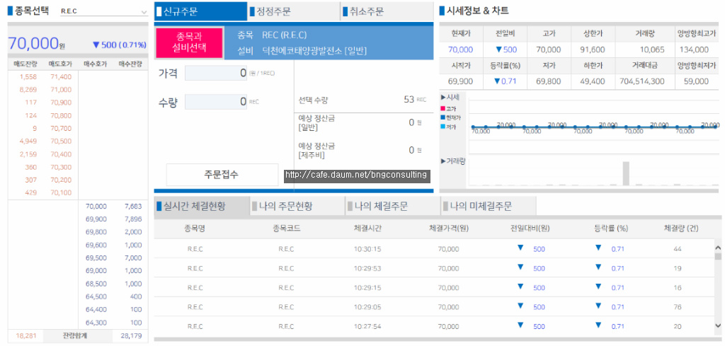Click the trade row at 10:30:15

(434, 248)
